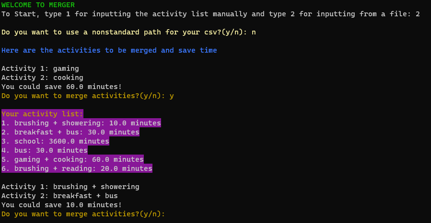Click the nonstandard path csv question
Screen dimensions: 431x223
128,33
